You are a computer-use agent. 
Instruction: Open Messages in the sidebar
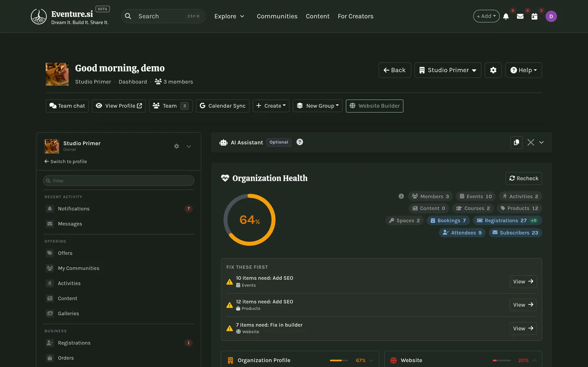(118, 224)
